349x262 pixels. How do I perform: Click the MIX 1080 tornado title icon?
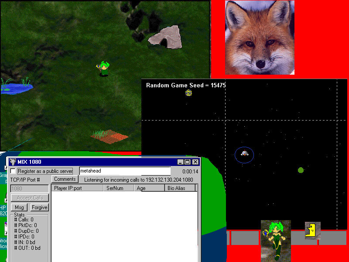(13, 162)
